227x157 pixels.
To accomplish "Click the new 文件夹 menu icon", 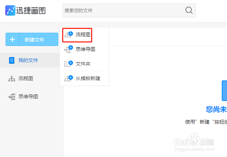I will point(68,64).
